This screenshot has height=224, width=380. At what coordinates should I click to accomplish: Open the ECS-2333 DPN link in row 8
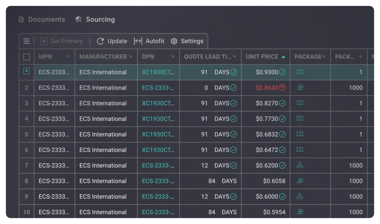coord(158,181)
